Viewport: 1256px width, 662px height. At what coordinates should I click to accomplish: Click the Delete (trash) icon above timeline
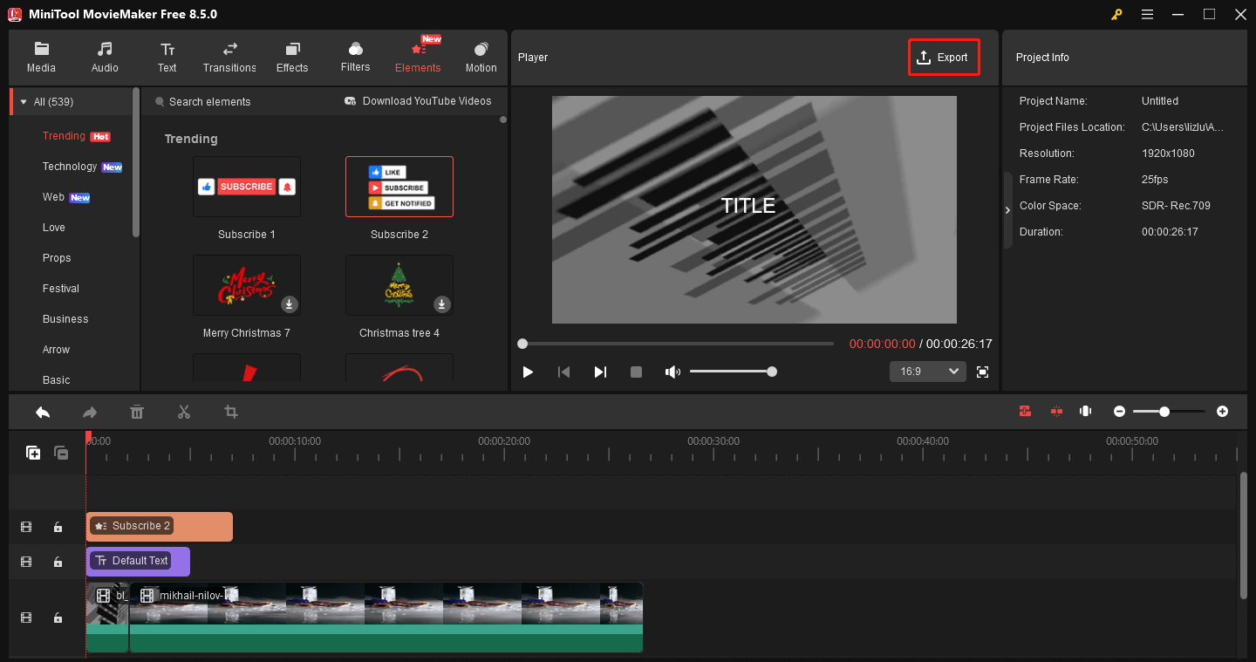[137, 411]
